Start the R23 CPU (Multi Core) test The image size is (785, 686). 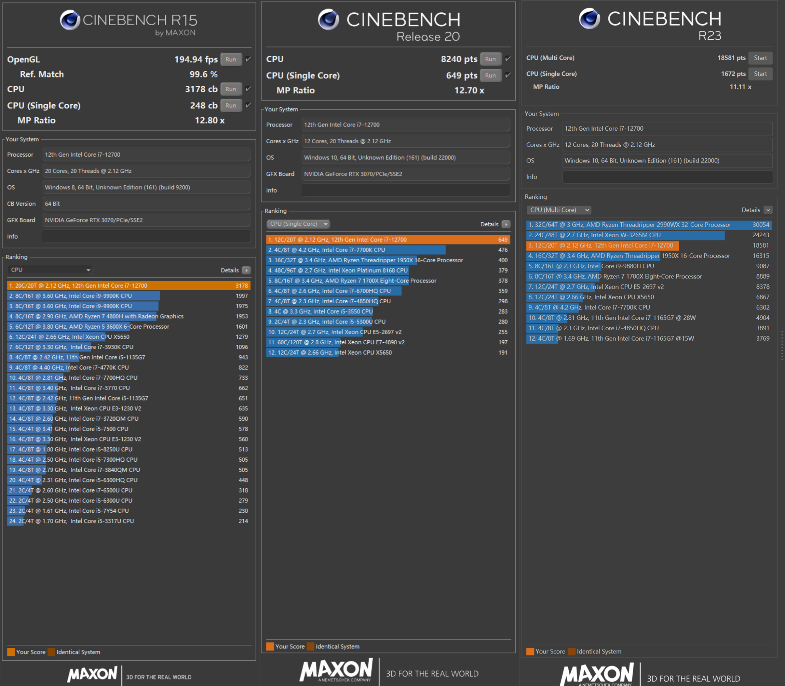[760, 58]
